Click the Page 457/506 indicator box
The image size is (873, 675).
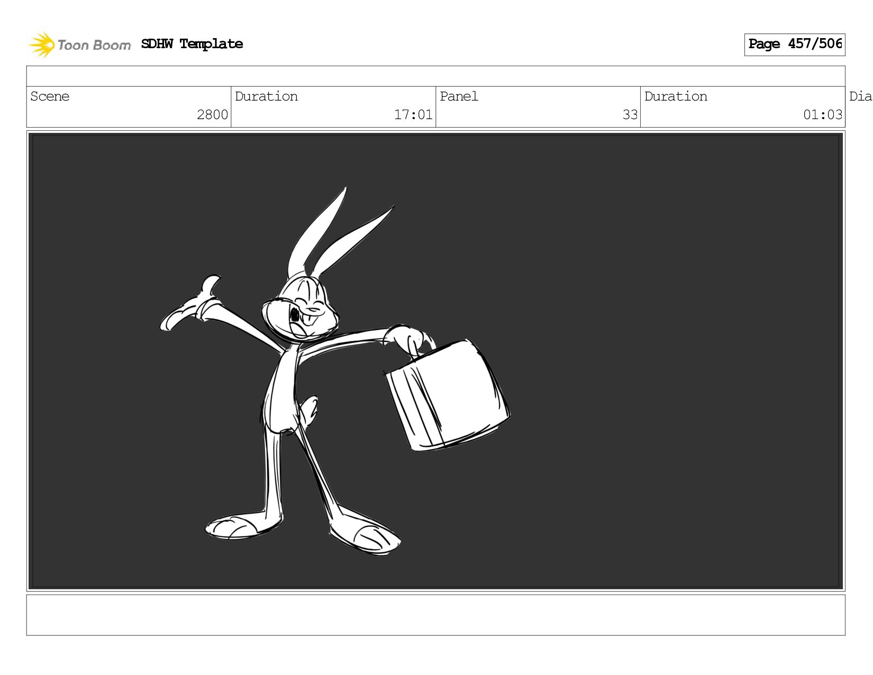[x=795, y=44]
